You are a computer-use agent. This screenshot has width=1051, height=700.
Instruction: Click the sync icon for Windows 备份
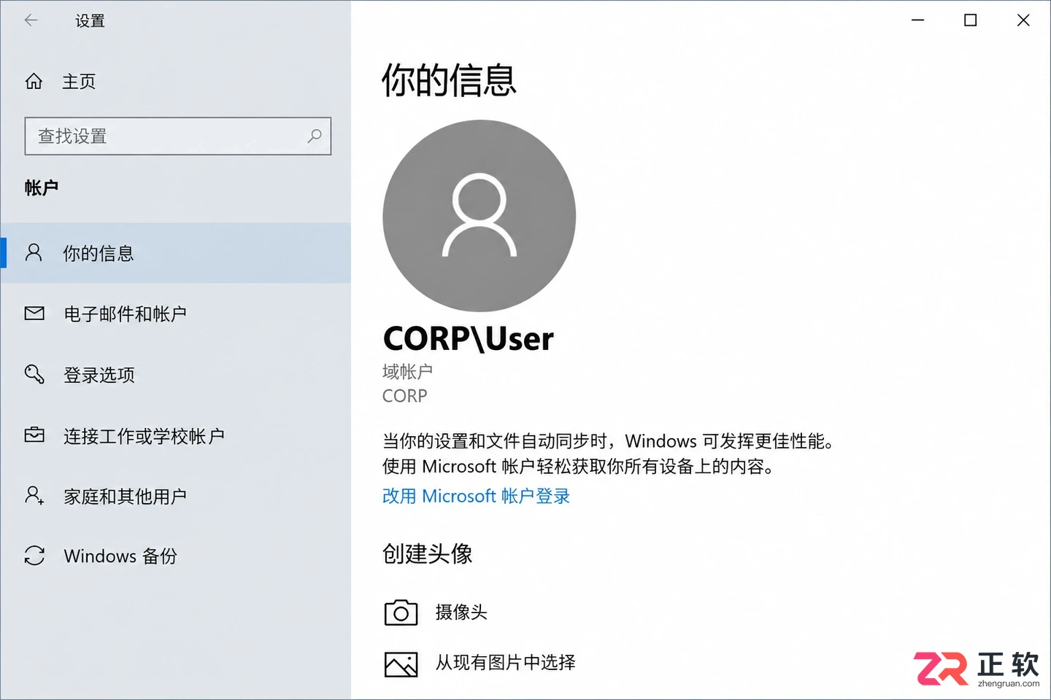tap(34, 556)
